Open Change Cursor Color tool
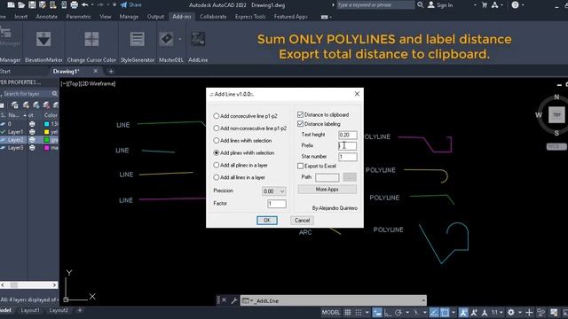Viewport: 568px width, 319px height. pos(91,39)
